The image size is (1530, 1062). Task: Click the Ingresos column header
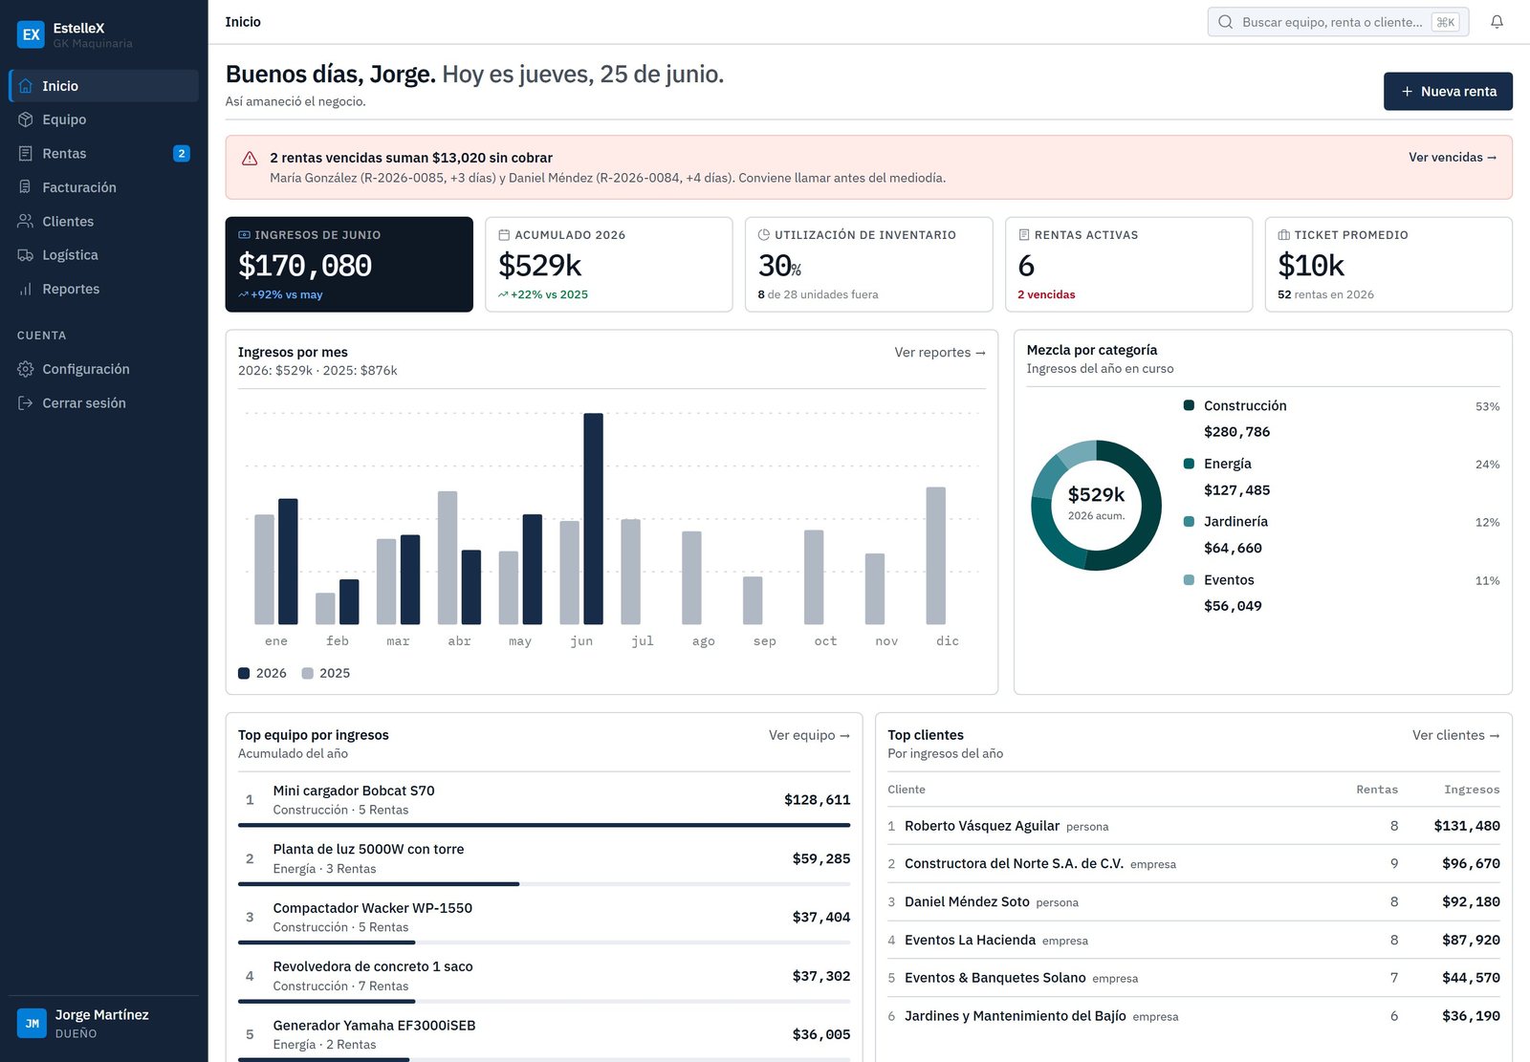1472,790
